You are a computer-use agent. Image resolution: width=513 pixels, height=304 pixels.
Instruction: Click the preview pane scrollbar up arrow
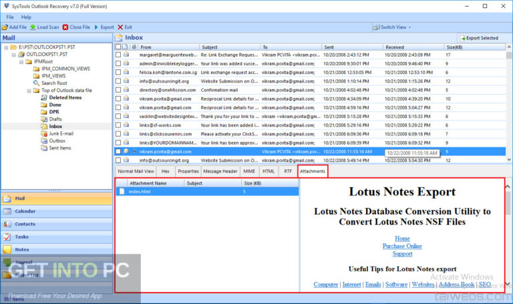tap(508, 187)
